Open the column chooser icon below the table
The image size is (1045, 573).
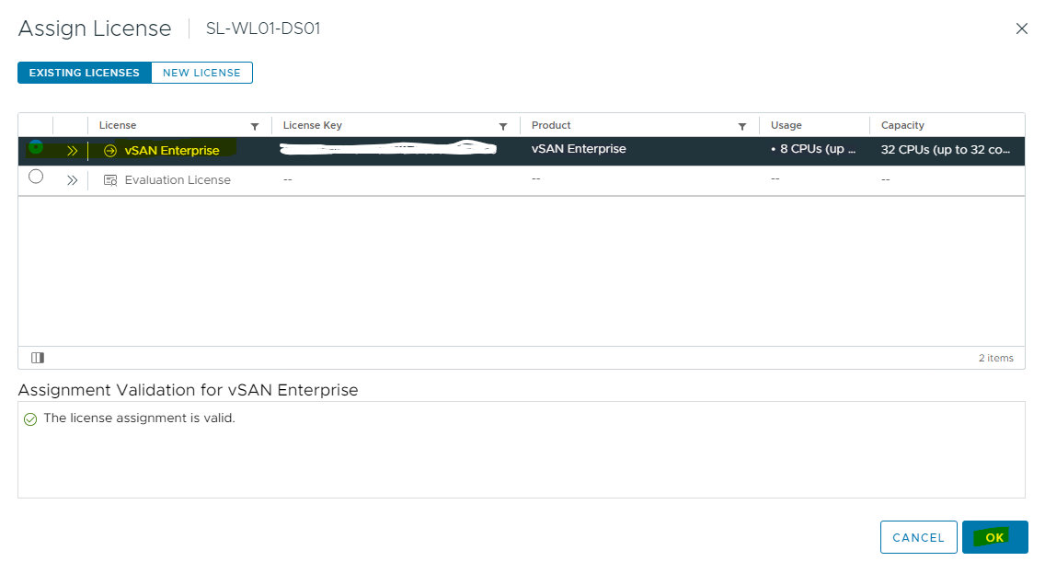click(x=38, y=358)
